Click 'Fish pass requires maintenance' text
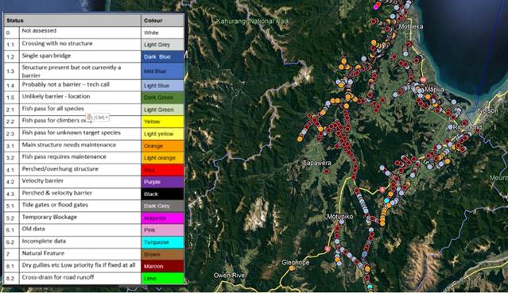This screenshot has height=293, width=508. [x=64, y=156]
